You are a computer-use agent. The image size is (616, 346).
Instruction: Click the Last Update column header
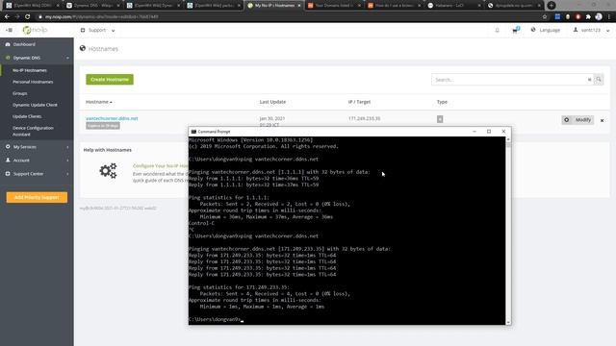pyautogui.click(x=272, y=102)
